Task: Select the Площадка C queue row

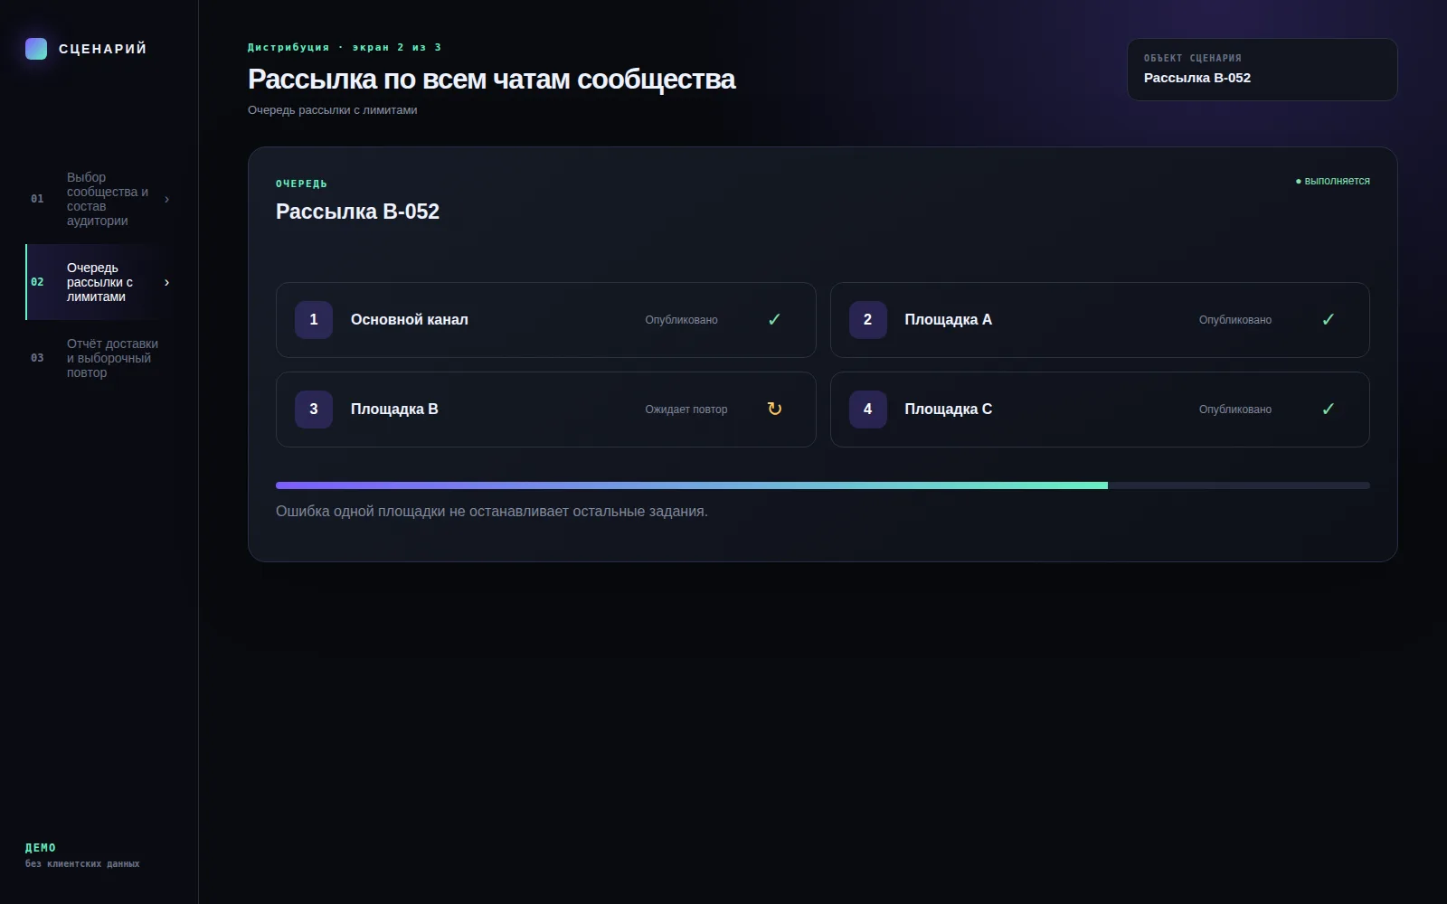Action: (x=1100, y=410)
